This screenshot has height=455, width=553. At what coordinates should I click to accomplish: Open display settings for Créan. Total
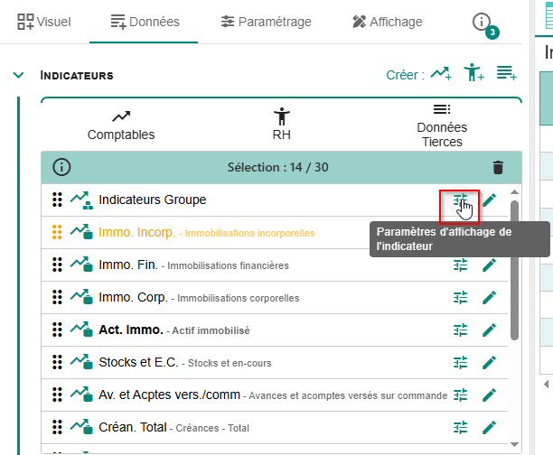click(460, 427)
